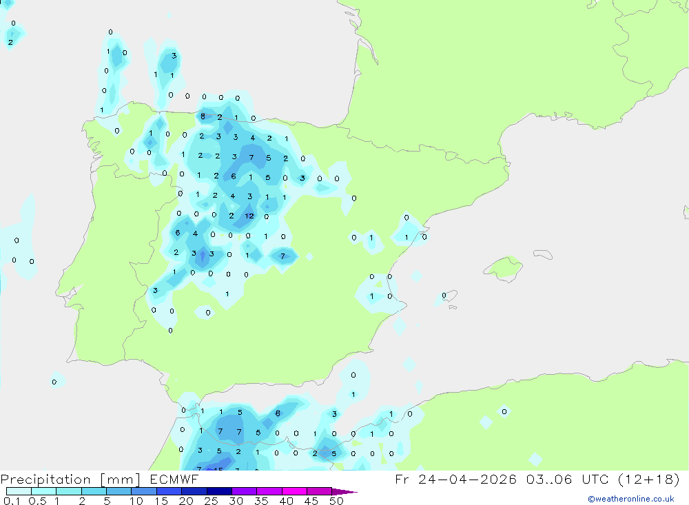689x505 pixels.
Task: Click the 35–40 mm magenta legend box
Action: [269, 491]
